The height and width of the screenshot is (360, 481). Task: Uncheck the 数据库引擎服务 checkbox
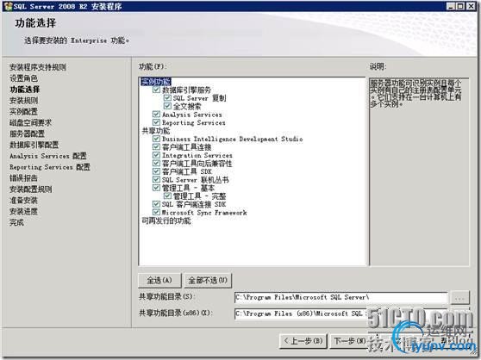156,90
